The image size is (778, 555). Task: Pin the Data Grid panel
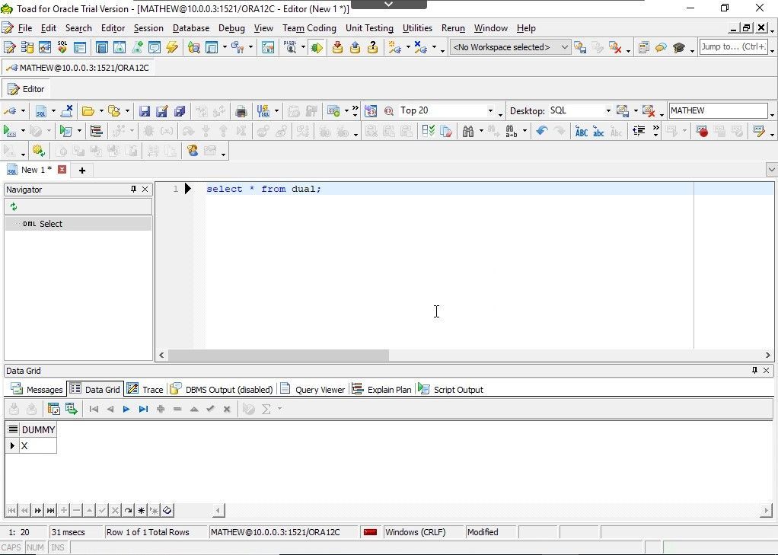tap(754, 370)
